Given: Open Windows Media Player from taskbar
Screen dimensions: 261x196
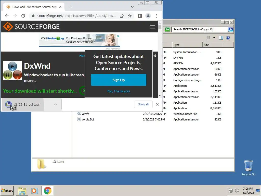Looking at the screenshot, I should (x=35, y=191).
